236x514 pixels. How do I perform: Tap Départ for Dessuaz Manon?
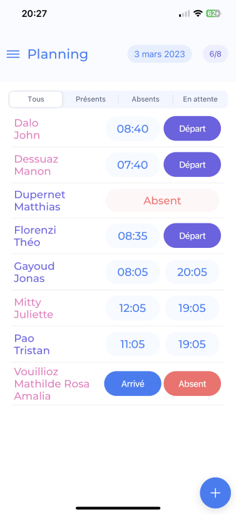pyautogui.click(x=192, y=164)
